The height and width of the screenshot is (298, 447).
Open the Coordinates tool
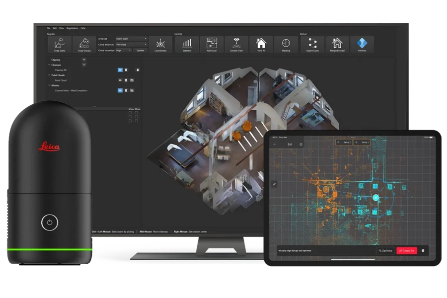pos(160,44)
